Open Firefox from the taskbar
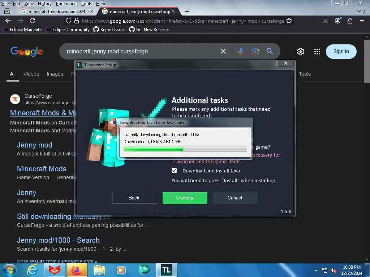This screenshot has width=370, height=277. click(x=77, y=270)
